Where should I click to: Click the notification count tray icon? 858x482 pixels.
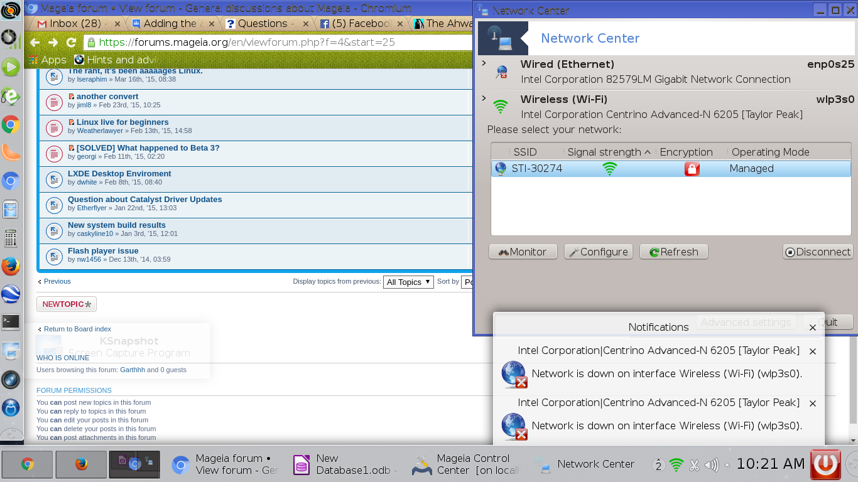pyautogui.click(x=658, y=465)
